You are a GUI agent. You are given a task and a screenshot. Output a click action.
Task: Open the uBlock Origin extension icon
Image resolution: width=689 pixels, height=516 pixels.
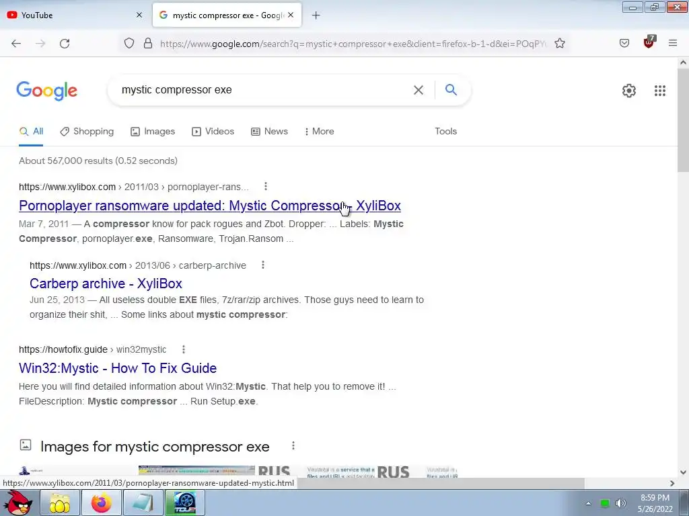[x=649, y=42]
